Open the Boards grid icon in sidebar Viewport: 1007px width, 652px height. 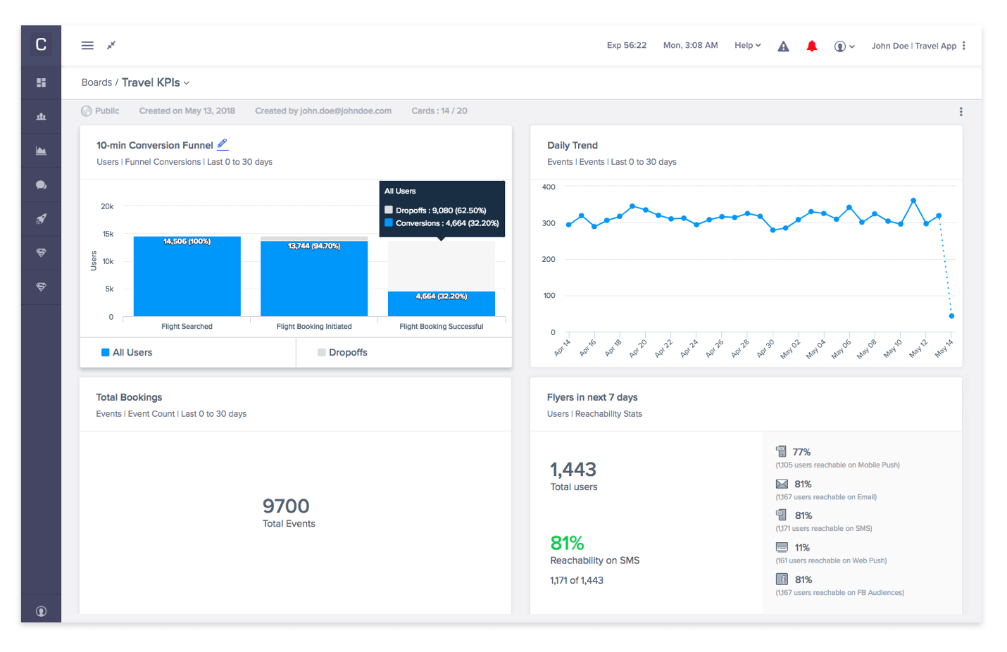[x=41, y=82]
